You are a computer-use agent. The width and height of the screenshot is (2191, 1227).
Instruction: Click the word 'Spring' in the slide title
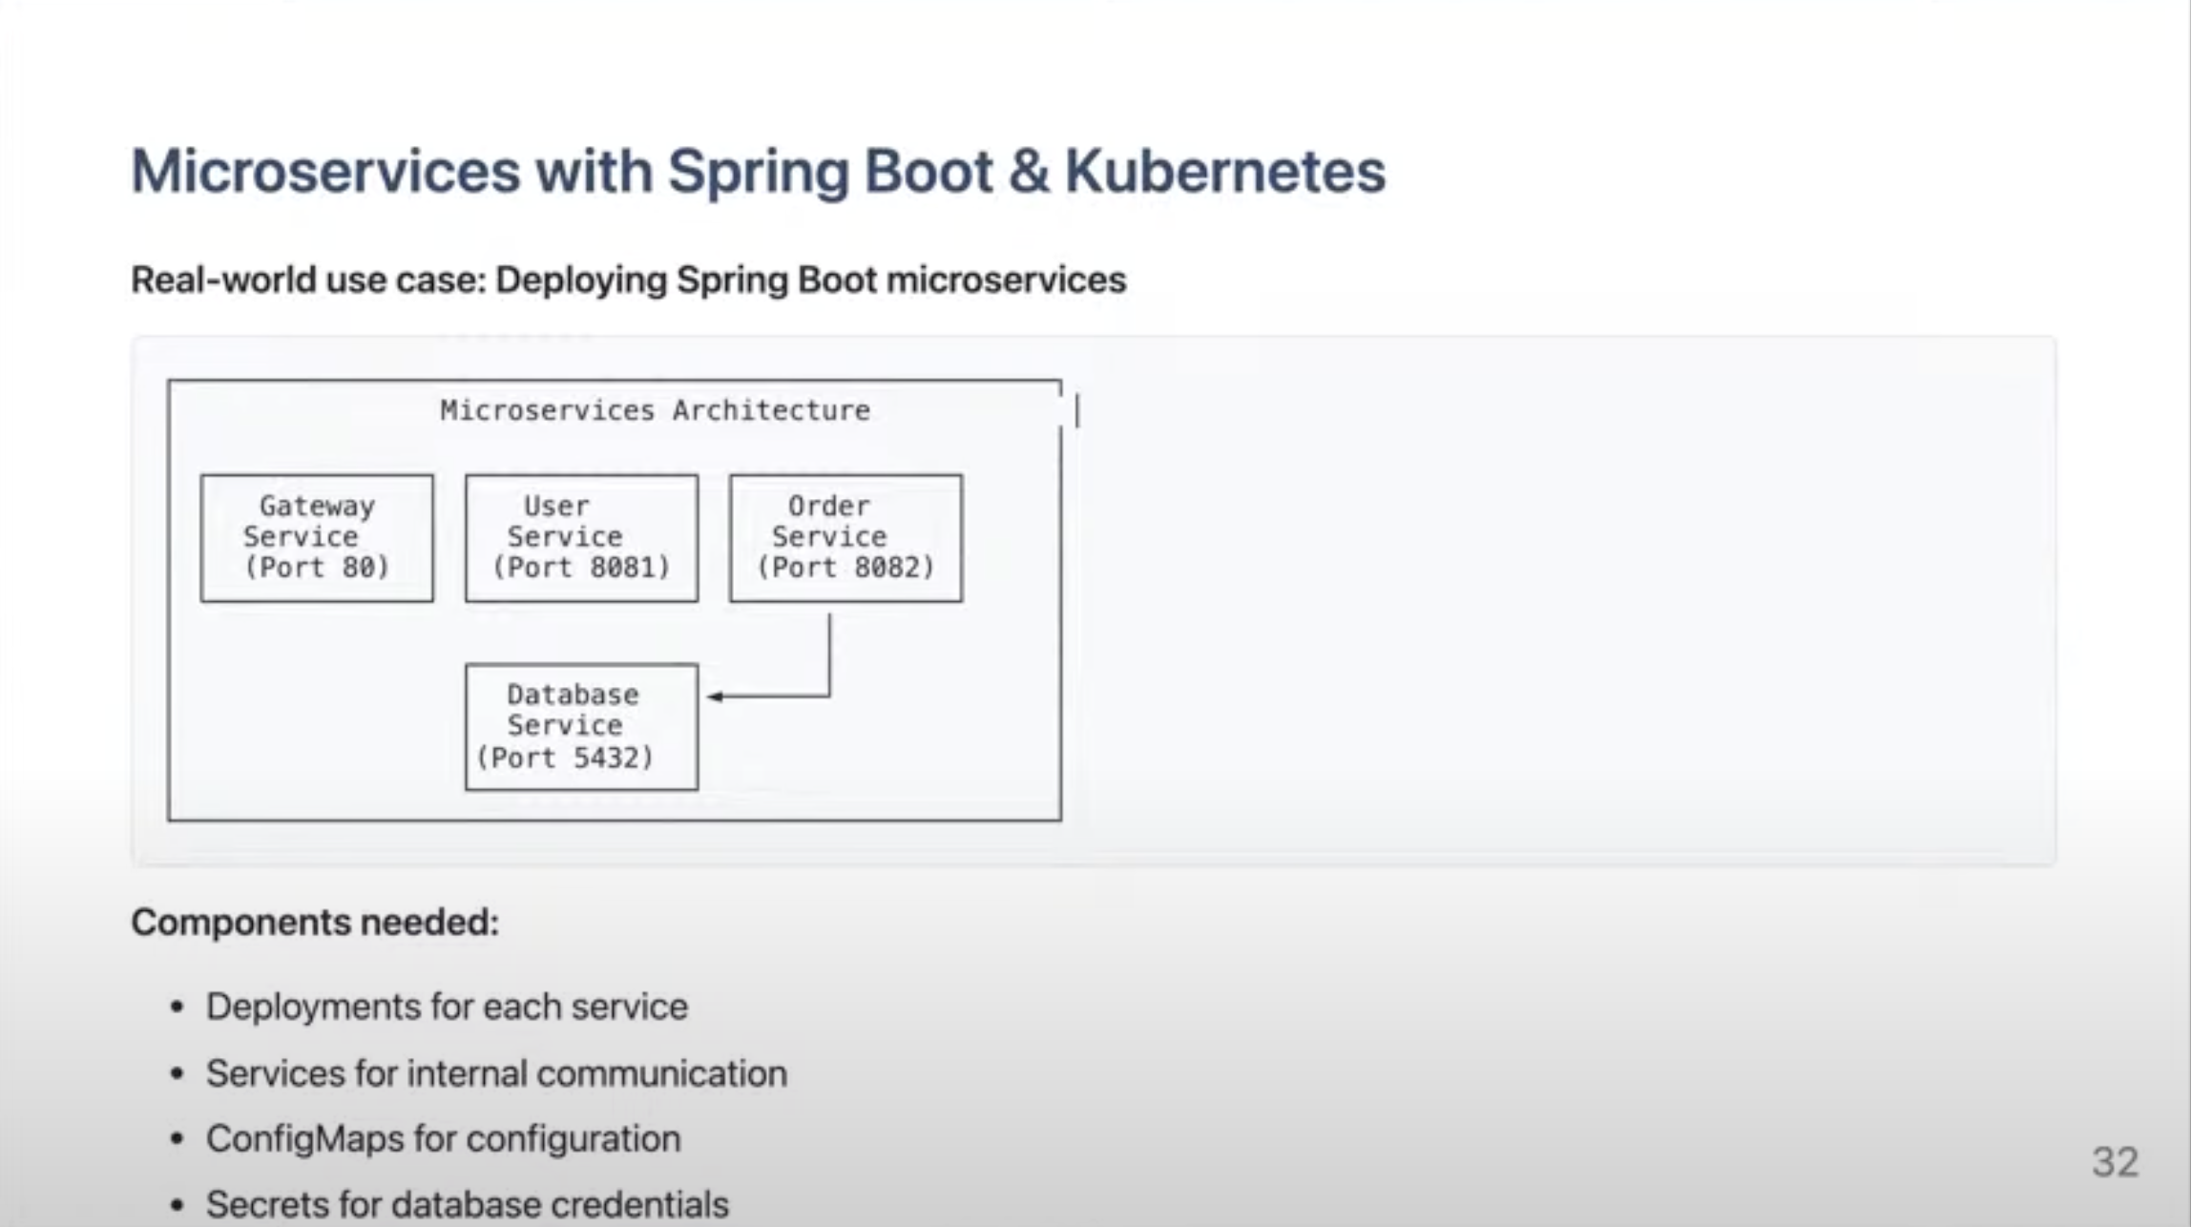pos(758,172)
